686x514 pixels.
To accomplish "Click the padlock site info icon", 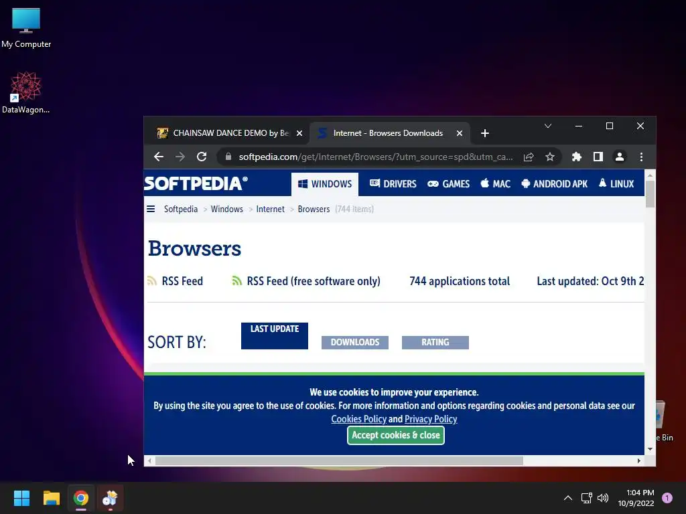I will 228,157.
